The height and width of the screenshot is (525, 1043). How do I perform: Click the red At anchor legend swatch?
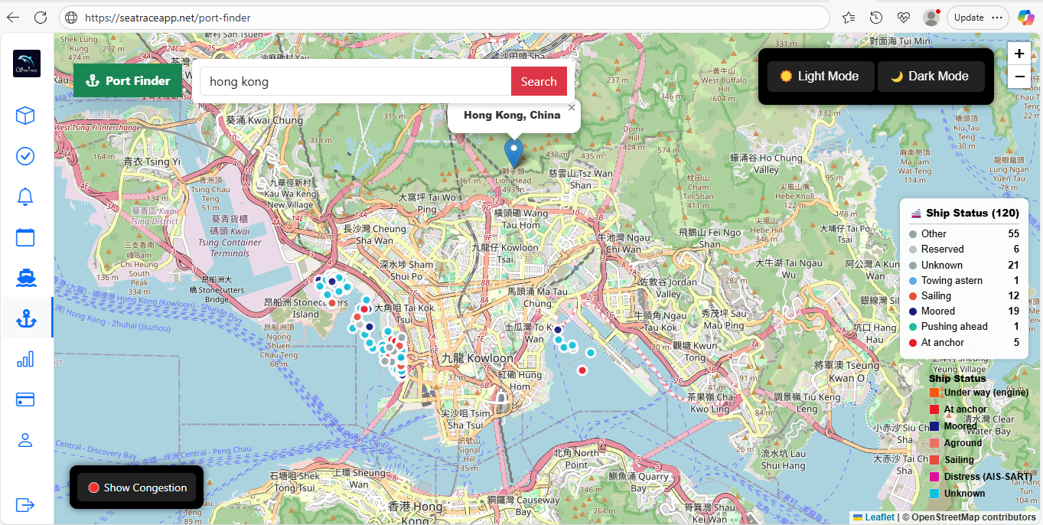[934, 409]
